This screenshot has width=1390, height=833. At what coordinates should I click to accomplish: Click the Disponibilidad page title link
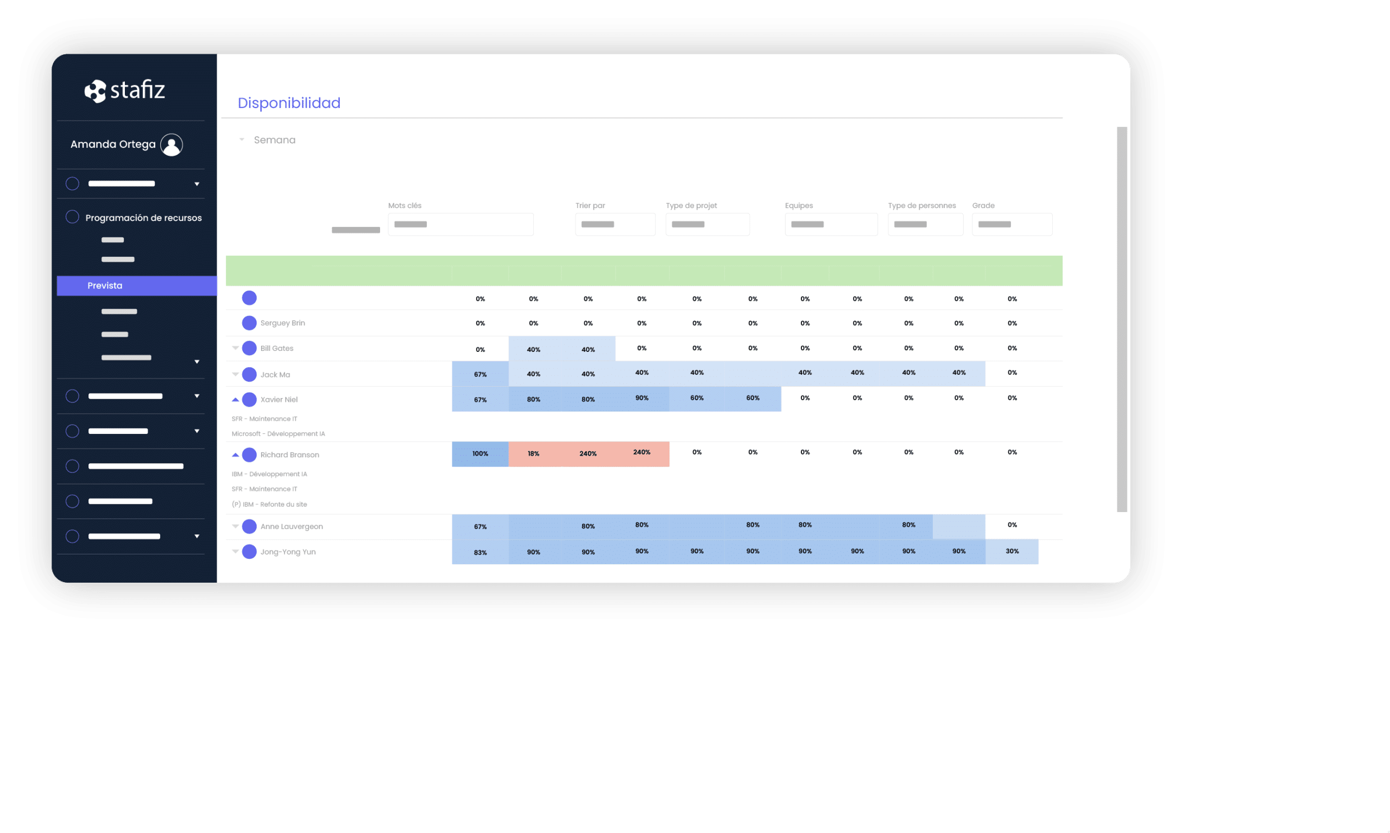288,102
